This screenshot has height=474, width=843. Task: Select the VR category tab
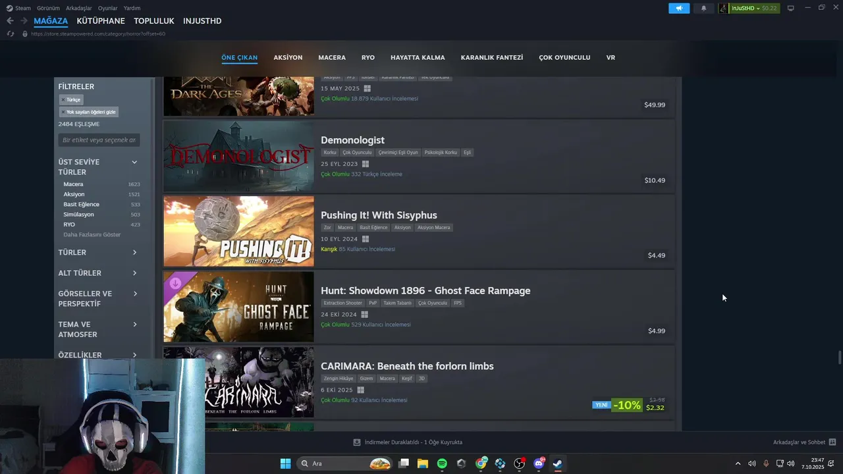(611, 58)
